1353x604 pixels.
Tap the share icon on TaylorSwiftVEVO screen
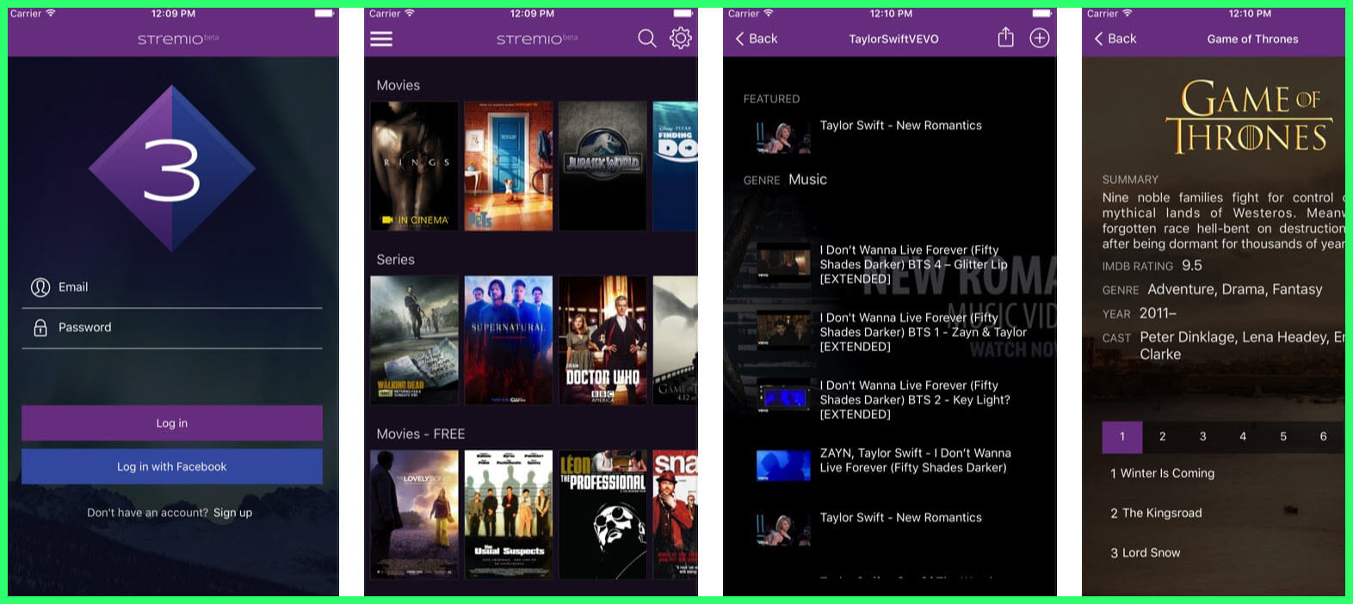pos(1005,37)
